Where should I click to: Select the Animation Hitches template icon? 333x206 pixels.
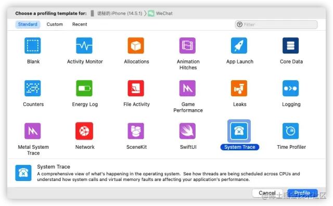click(187, 45)
